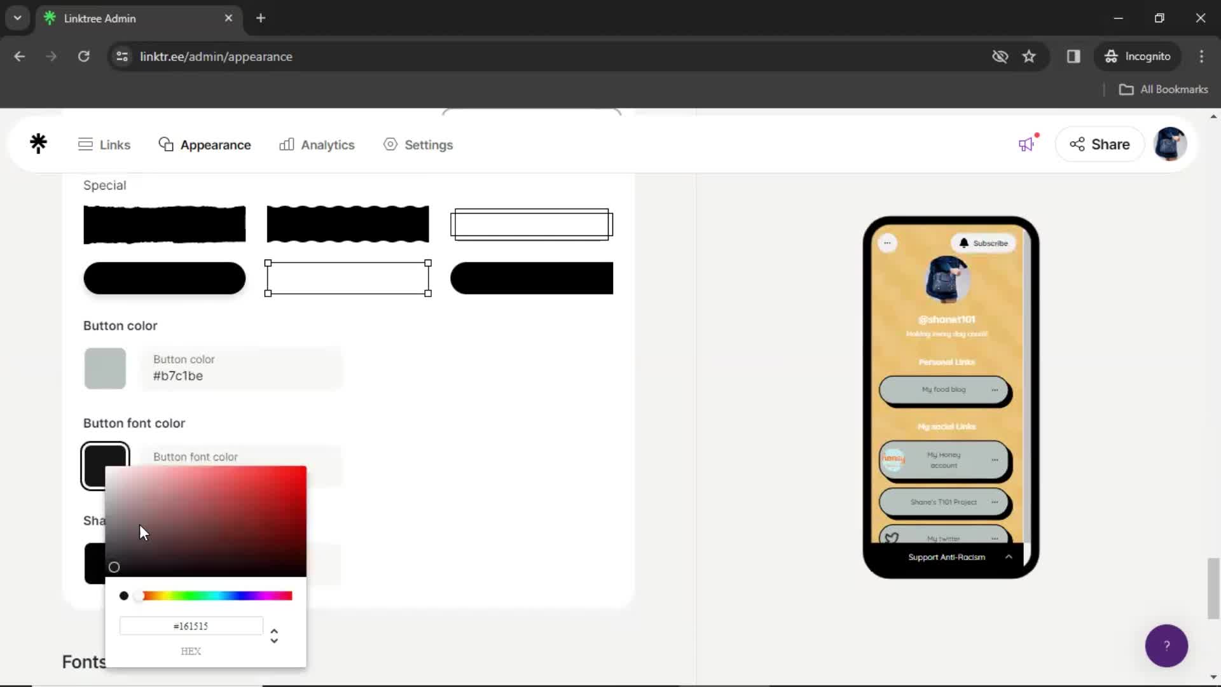Open the Links tab

click(104, 144)
